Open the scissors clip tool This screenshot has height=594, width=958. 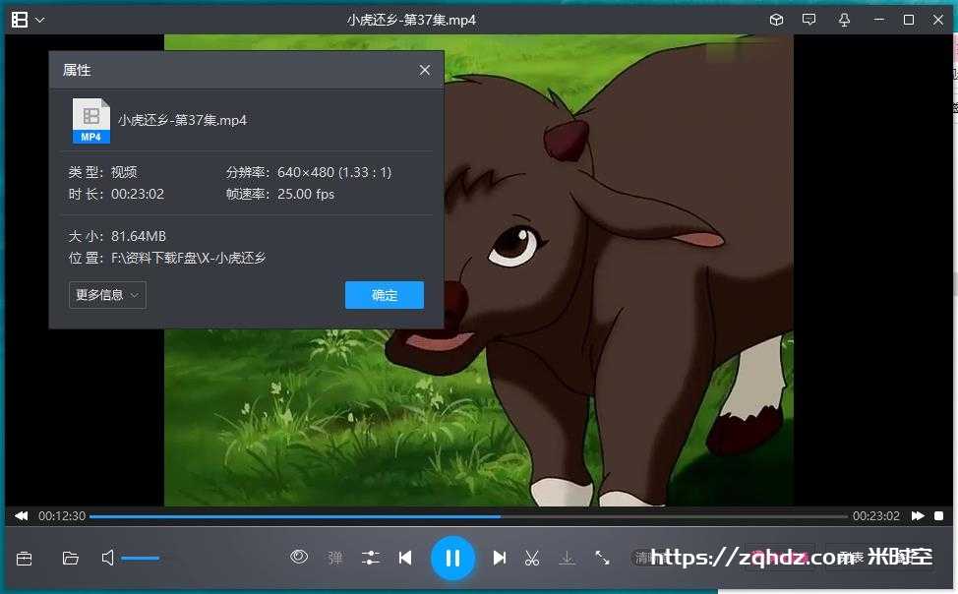[x=532, y=558]
